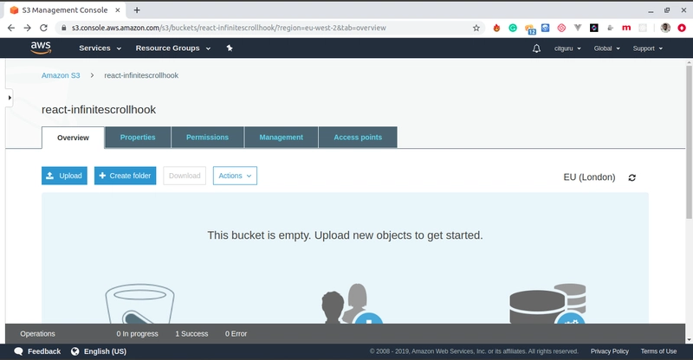Click the red letter m extension icon
Screen dimensions: 693x360
point(626,28)
